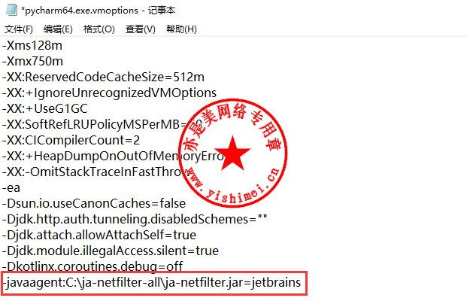Click the IgnoreUnrecognizedVMOptions line
Viewport: 467px width, 307px height.
109,93
